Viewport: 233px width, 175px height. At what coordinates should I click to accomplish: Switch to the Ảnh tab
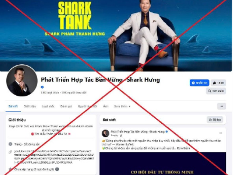point(106,106)
